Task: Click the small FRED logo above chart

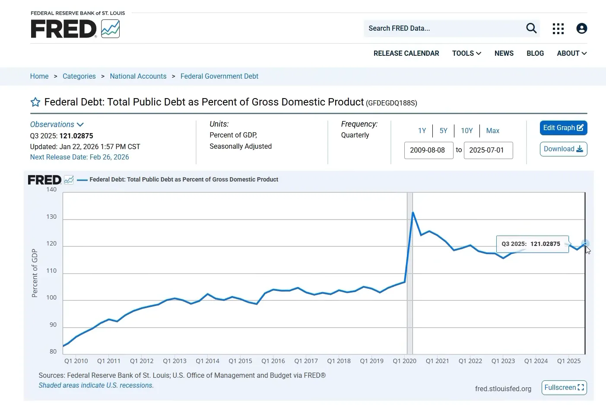Action: point(50,180)
